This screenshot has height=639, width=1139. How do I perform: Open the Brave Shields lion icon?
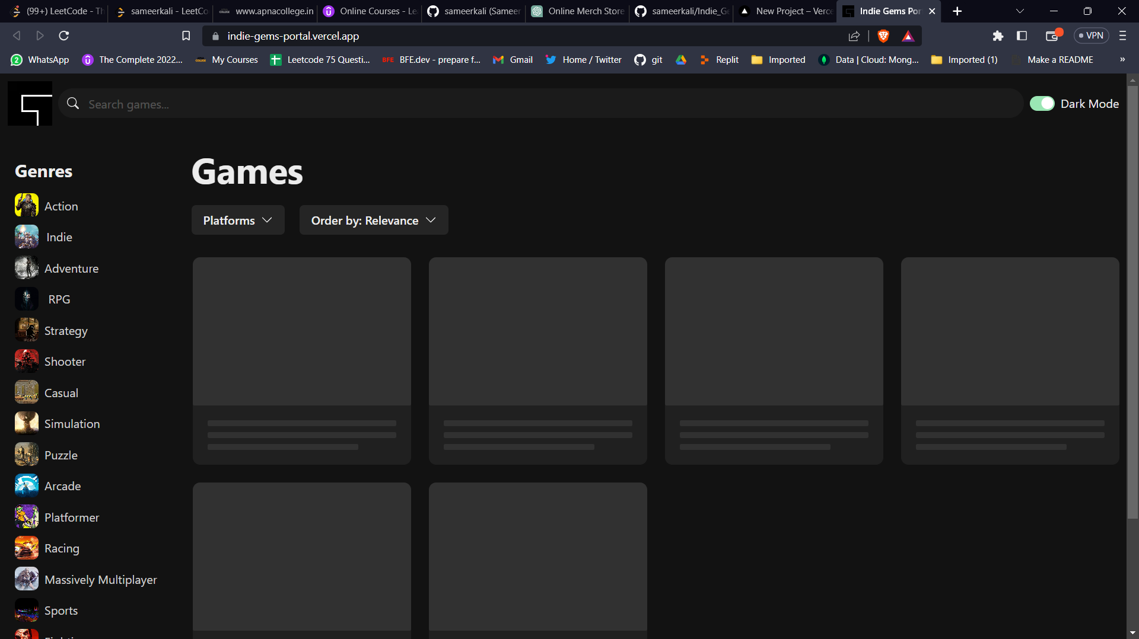[x=883, y=36]
